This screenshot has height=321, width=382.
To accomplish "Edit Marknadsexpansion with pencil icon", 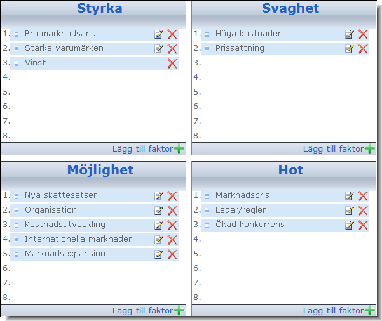I will click(x=159, y=254).
